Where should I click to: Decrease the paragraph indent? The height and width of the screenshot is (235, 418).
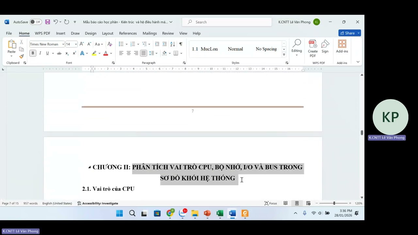157,44
